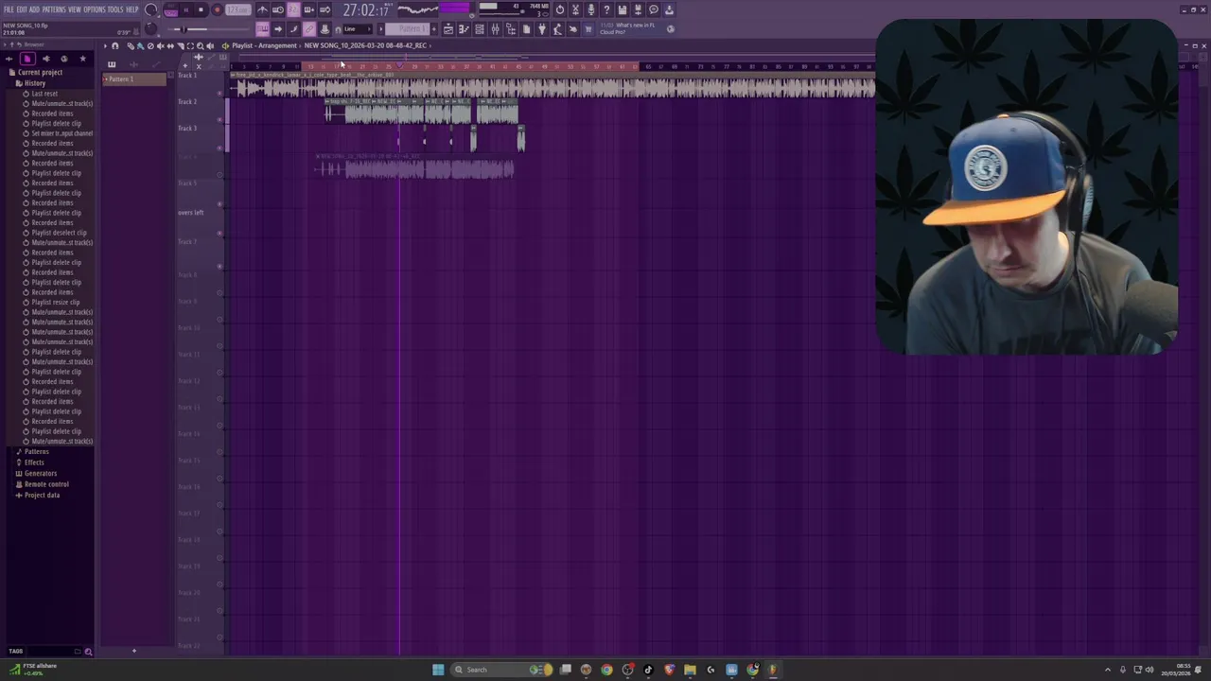Open the playlist options arrow menu
The height and width of the screenshot is (681, 1211).
click(105, 45)
